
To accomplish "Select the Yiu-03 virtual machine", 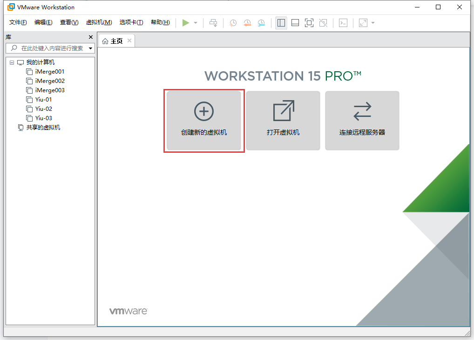I will [x=43, y=118].
